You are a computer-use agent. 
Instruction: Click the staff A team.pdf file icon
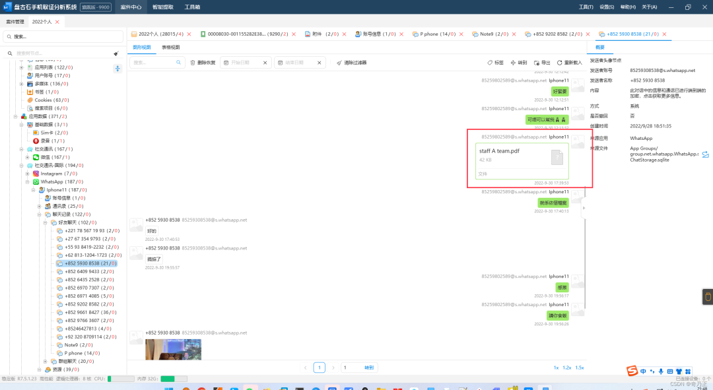(x=557, y=157)
